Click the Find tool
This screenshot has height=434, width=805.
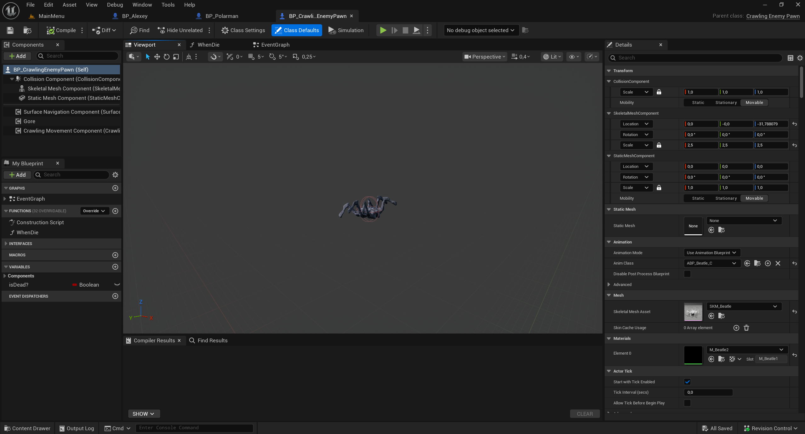point(140,30)
